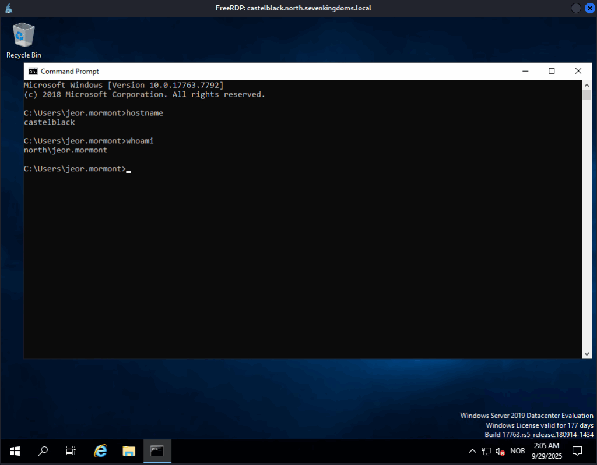This screenshot has height=465, width=597.
Task: Open the Action Center notifications icon
Action: tap(577, 450)
